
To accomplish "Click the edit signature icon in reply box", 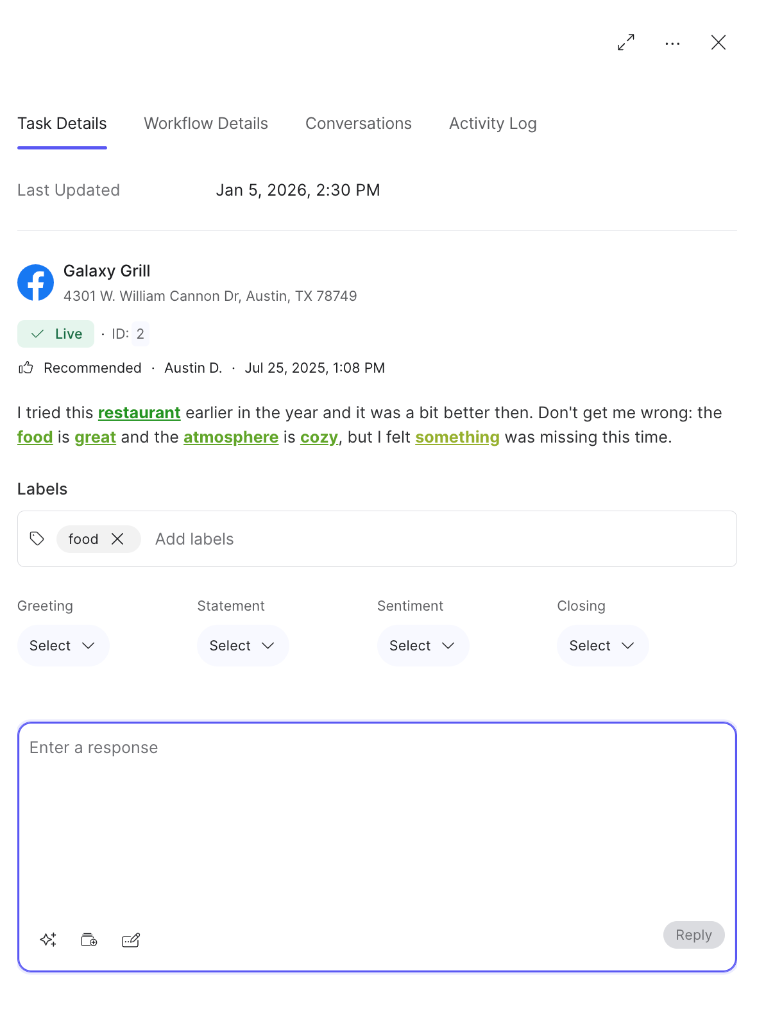I will click(131, 940).
